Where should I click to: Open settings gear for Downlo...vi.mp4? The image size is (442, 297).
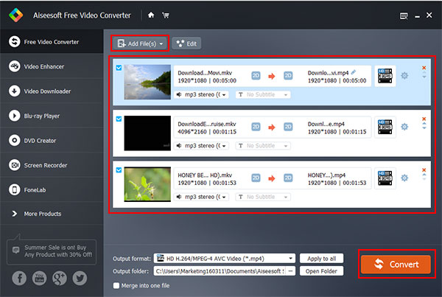pyautogui.click(x=404, y=76)
